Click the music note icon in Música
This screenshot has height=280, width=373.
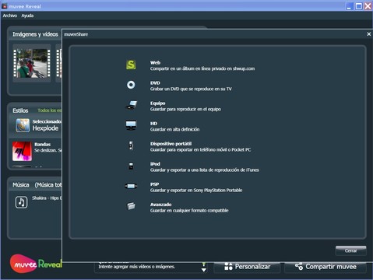[21, 202]
